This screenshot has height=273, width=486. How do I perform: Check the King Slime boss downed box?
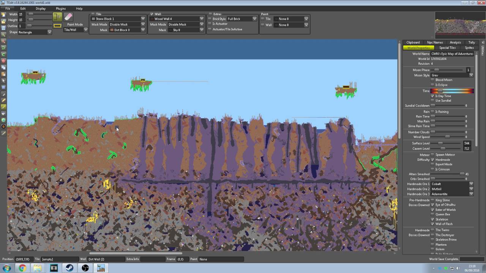(x=432, y=200)
